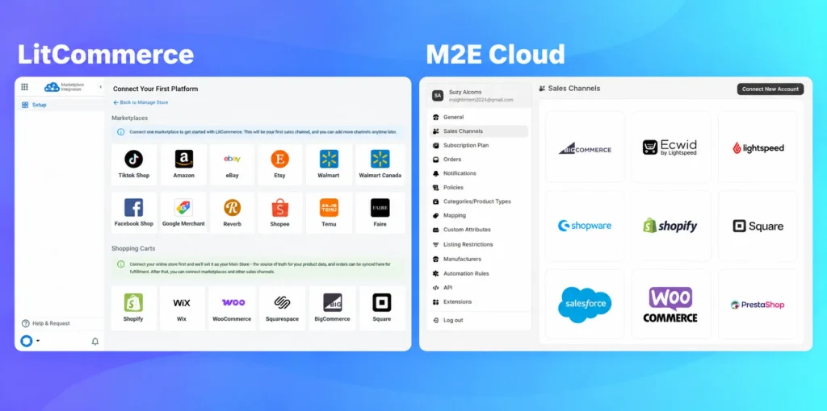Screen dimensions: 827x411
Task: Select the Ecwid by Lightspeed channel card
Action: click(671, 147)
